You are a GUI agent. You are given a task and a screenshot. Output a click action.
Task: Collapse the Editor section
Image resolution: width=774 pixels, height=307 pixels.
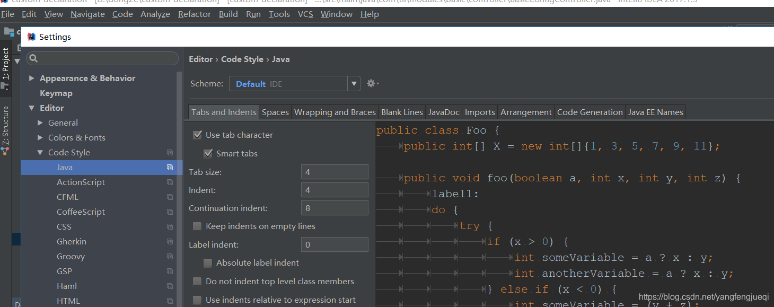32,108
